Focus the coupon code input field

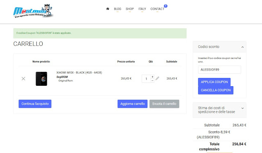pos(219,70)
